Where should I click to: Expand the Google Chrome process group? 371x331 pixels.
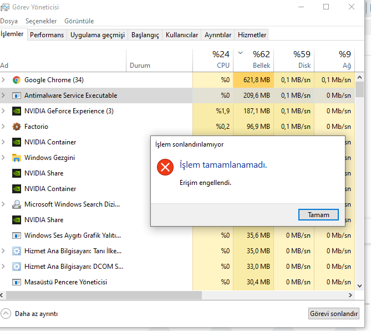pos(4,80)
